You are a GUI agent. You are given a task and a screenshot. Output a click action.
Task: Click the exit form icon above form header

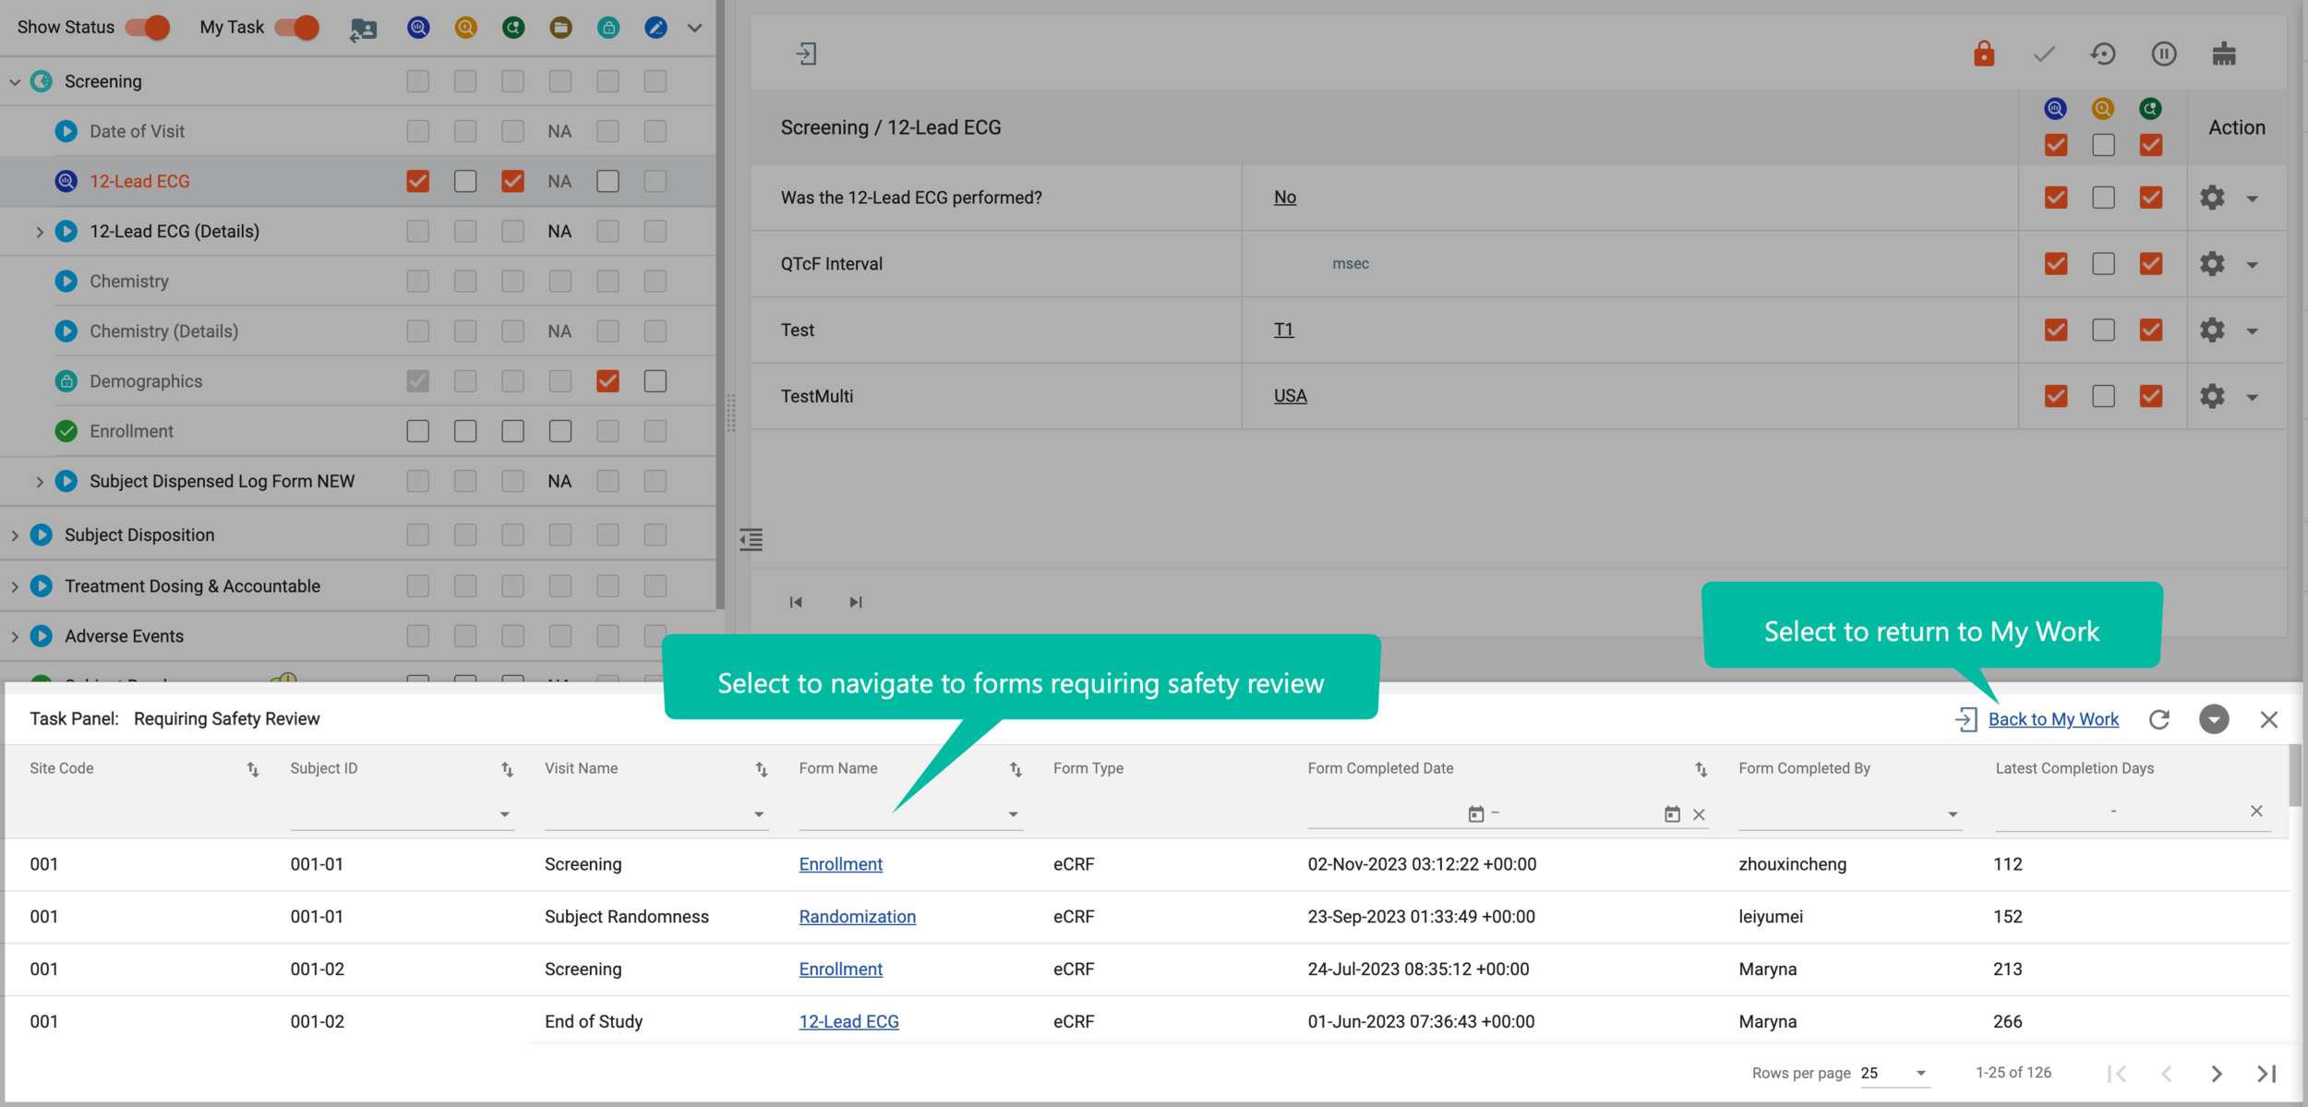click(x=807, y=54)
